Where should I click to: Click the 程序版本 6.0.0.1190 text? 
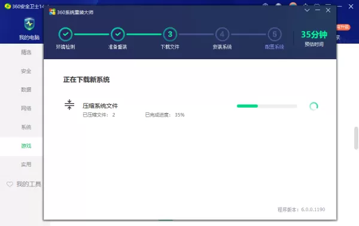point(302,209)
